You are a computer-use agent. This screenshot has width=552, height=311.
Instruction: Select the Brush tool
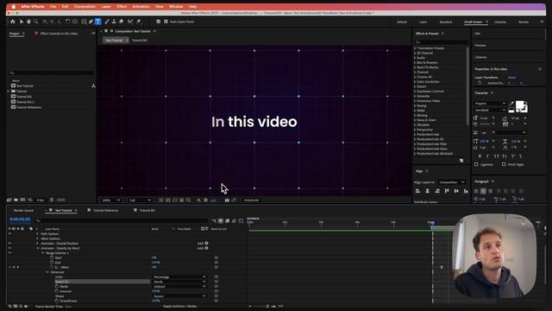[x=107, y=22]
